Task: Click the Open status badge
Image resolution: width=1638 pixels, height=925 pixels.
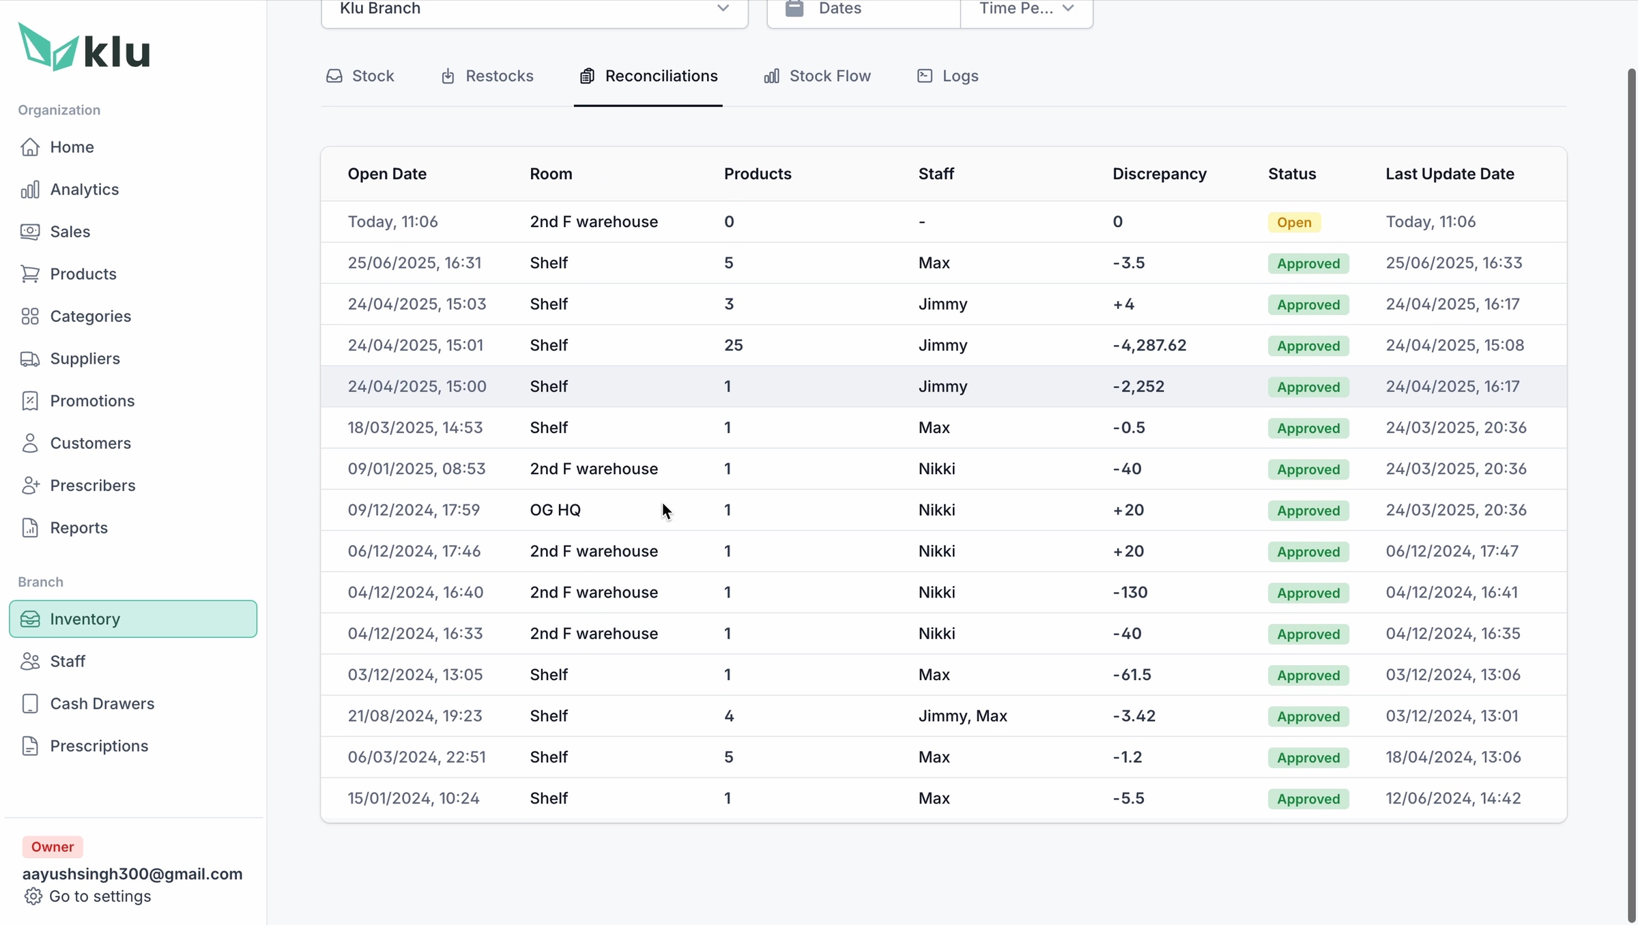Action: pyautogui.click(x=1294, y=222)
